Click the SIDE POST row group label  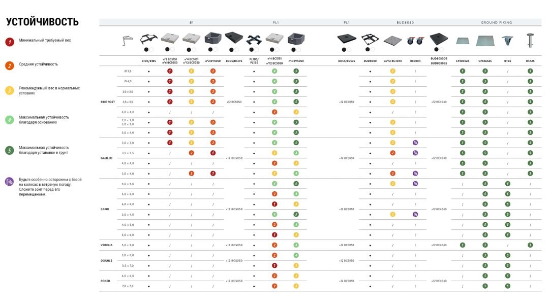click(x=107, y=102)
